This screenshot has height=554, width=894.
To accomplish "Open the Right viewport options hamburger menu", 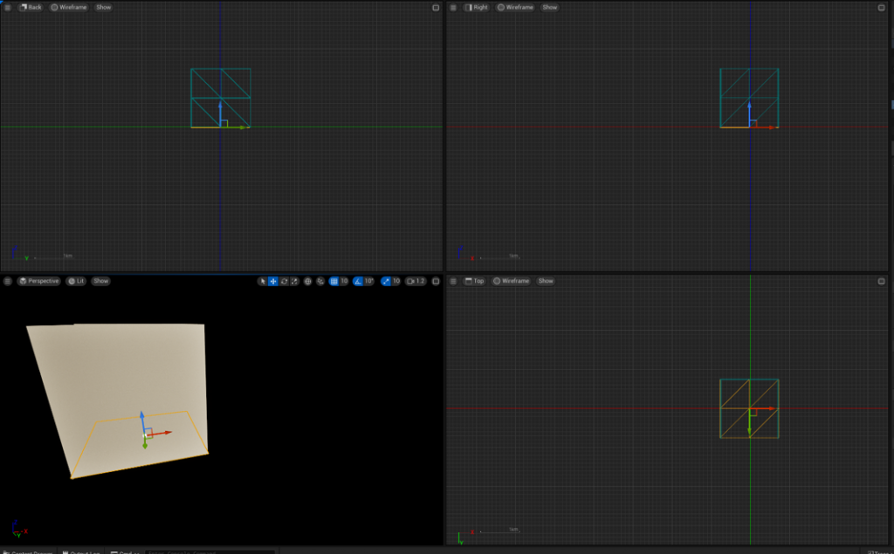I will 453,7.
